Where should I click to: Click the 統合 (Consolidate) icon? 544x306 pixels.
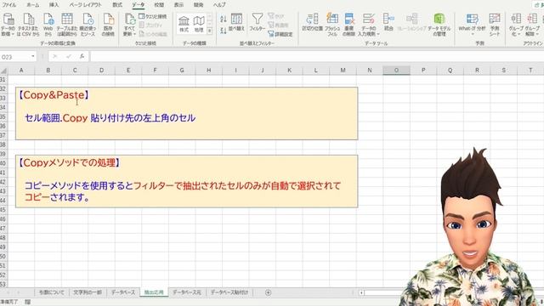pyautogui.click(x=388, y=23)
